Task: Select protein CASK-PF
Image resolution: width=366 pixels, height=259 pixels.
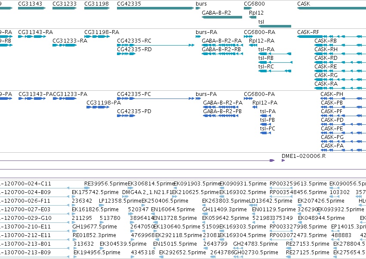Action: click(343, 116)
